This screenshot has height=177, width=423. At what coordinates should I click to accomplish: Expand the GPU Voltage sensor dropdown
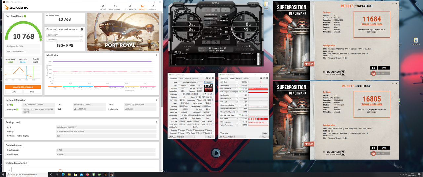(x=237, y=119)
